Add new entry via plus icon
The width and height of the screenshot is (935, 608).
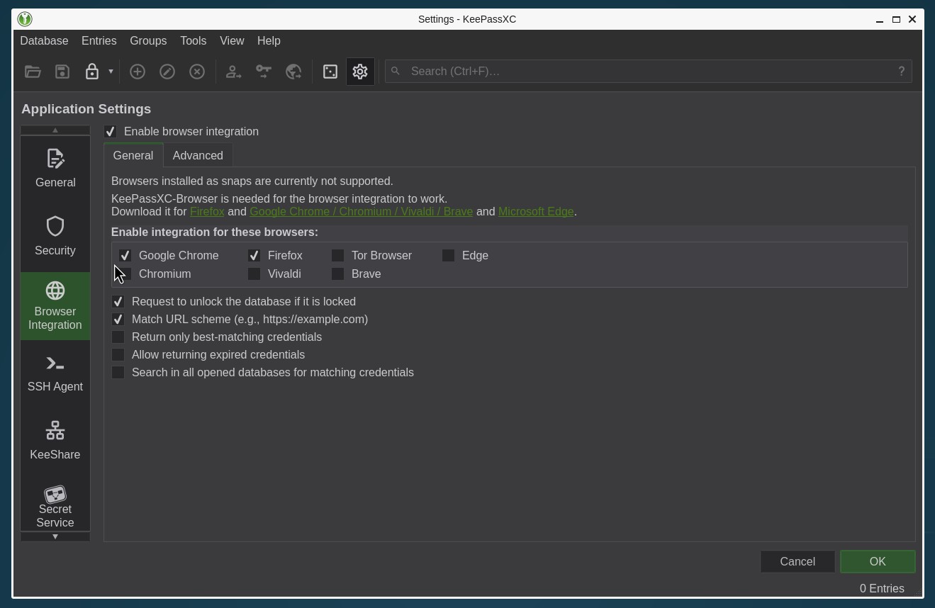click(138, 72)
